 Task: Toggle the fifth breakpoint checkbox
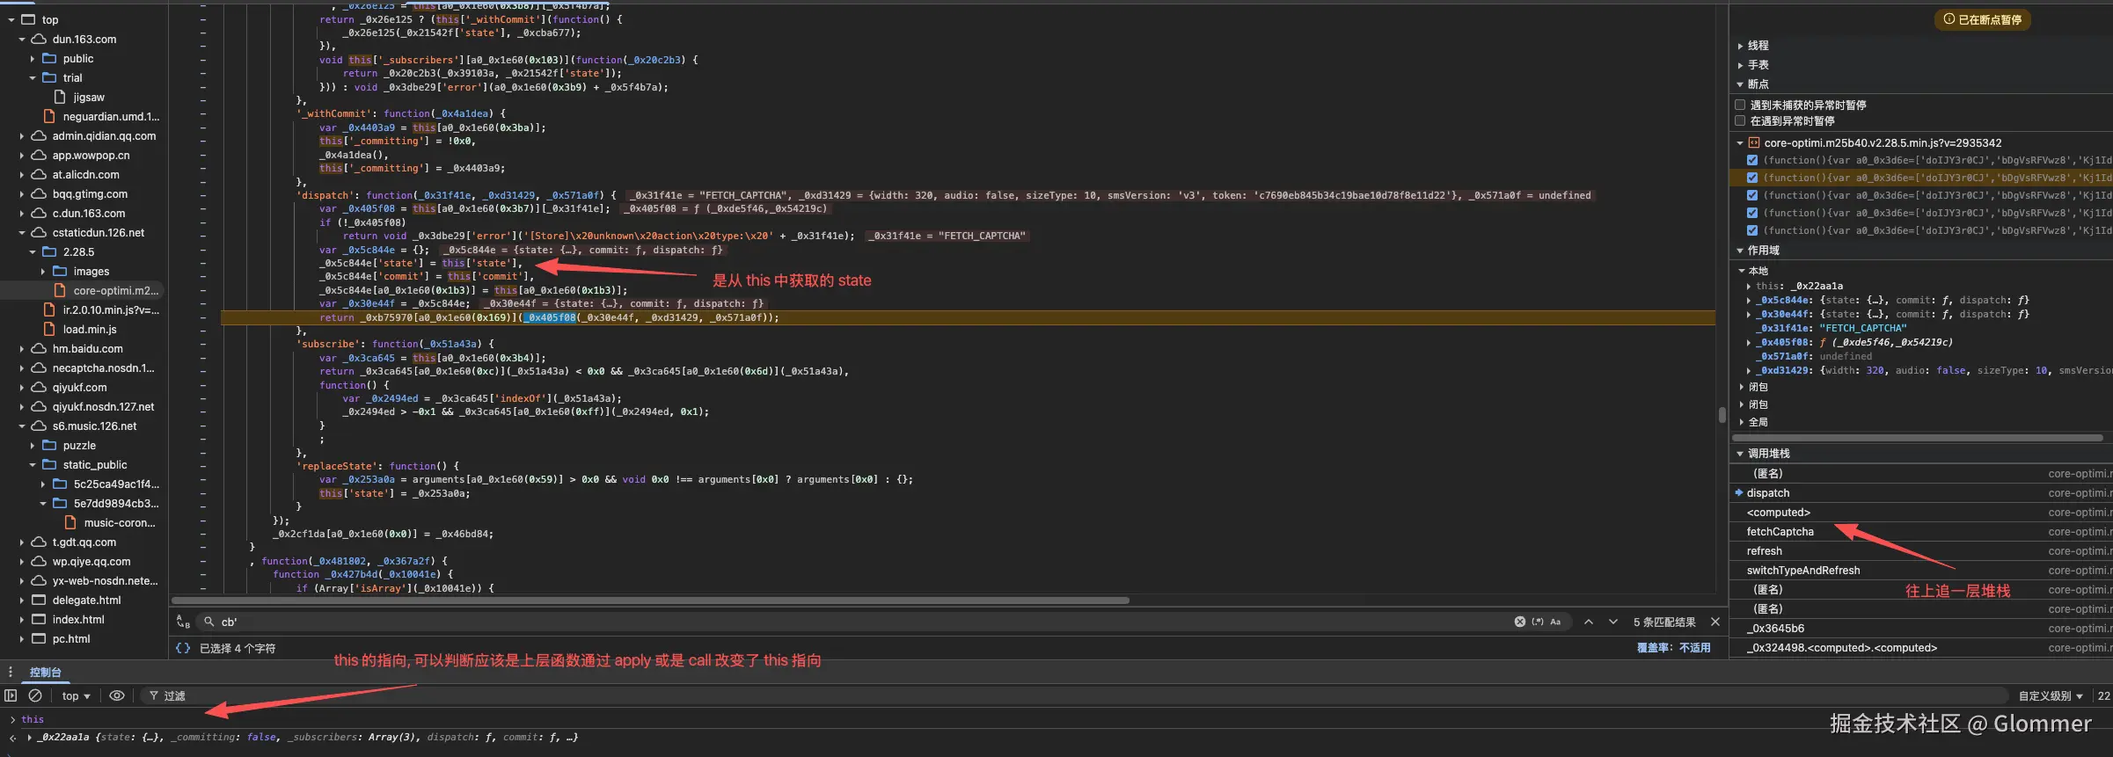pyautogui.click(x=1752, y=230)
